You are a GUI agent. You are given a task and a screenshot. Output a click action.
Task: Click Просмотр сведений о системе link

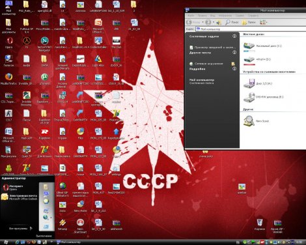[212, 48]
